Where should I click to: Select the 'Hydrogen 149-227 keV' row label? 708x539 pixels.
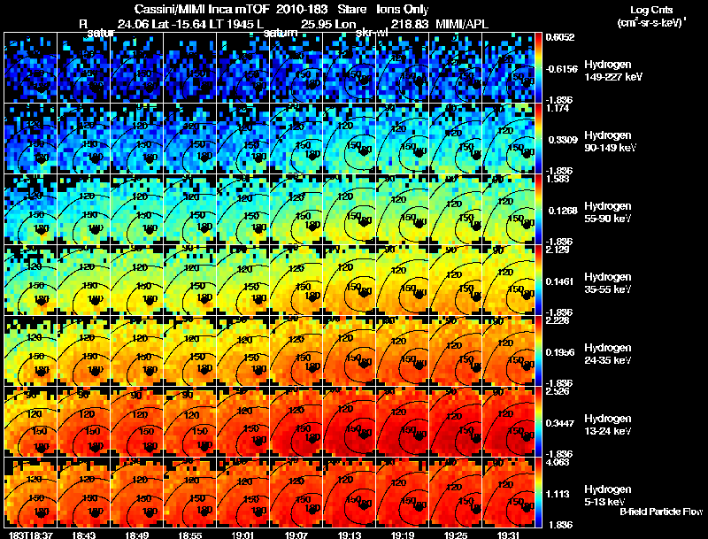click(x=613, y=71)
